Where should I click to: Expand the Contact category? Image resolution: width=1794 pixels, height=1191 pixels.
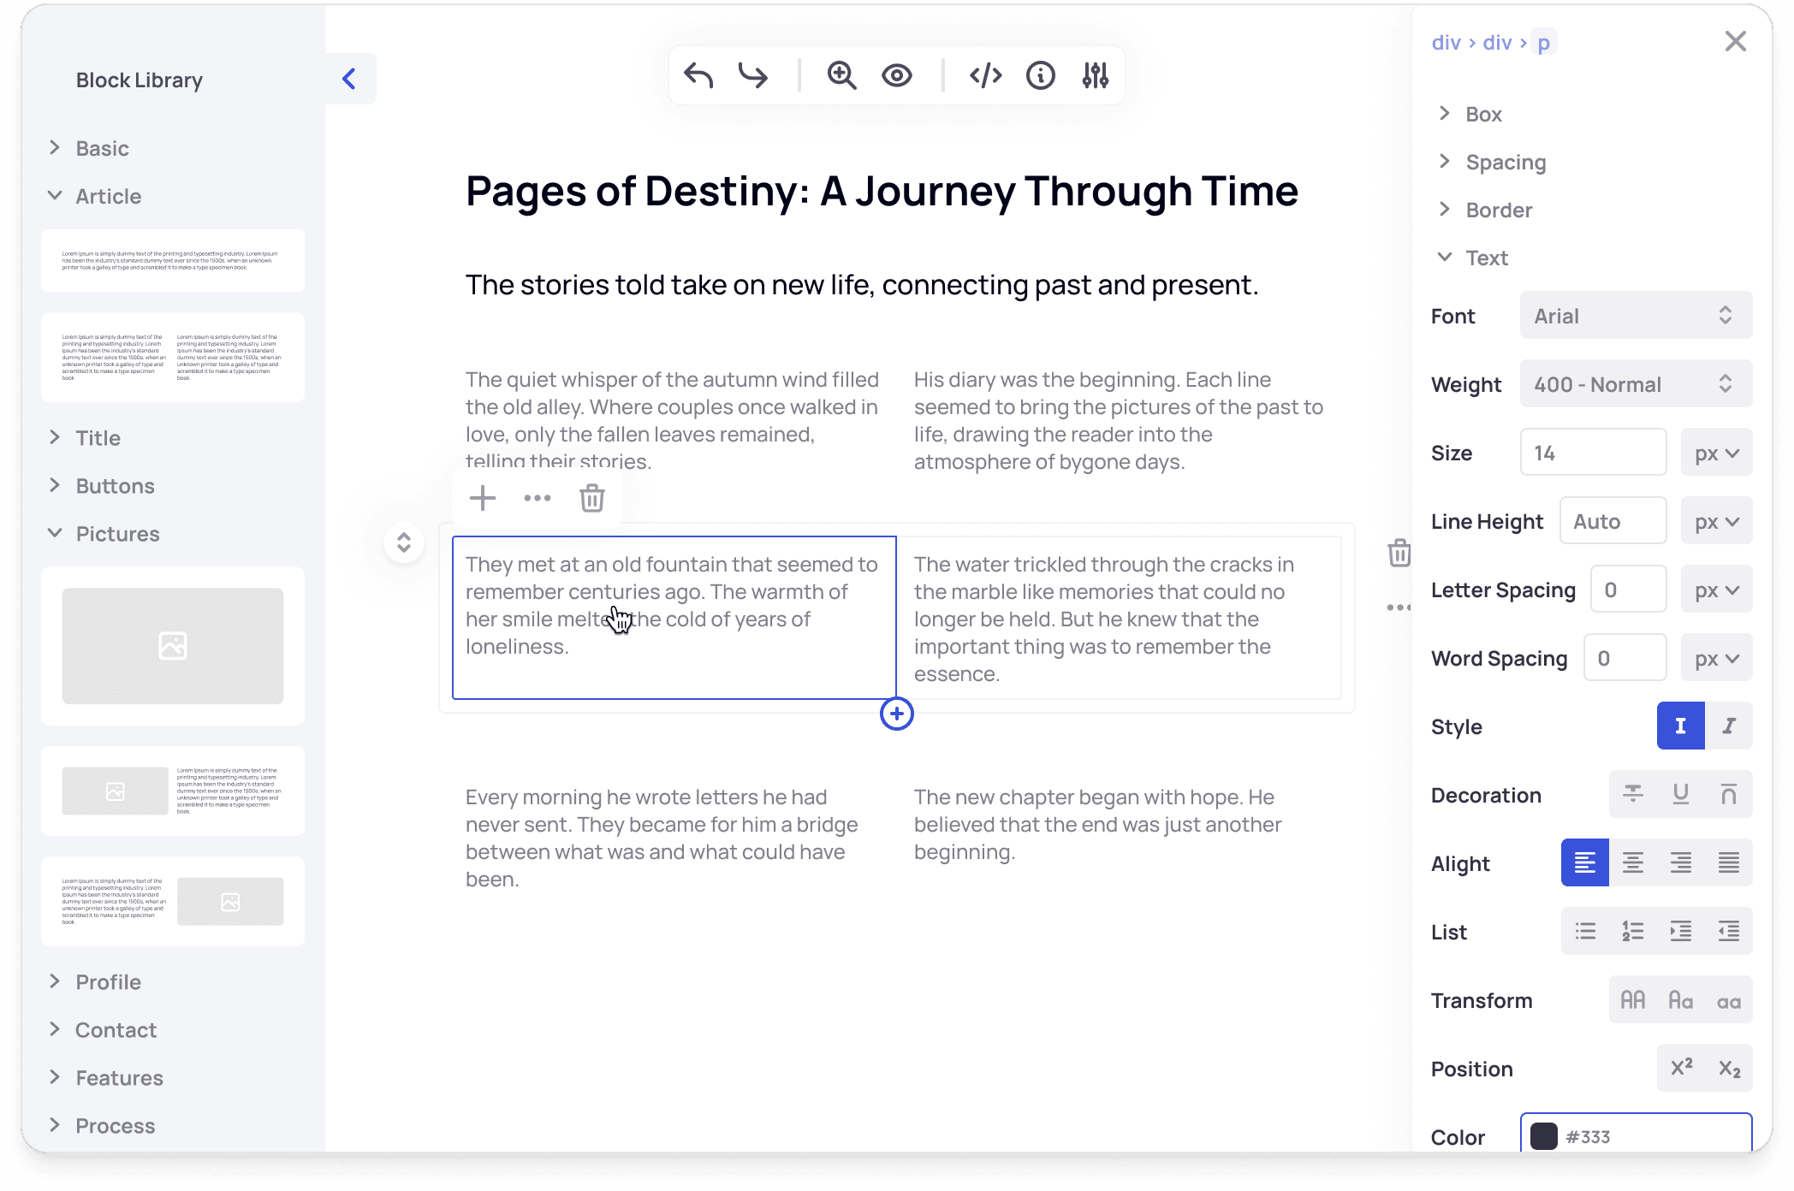pyautogui.click(x=103, y=1030)
